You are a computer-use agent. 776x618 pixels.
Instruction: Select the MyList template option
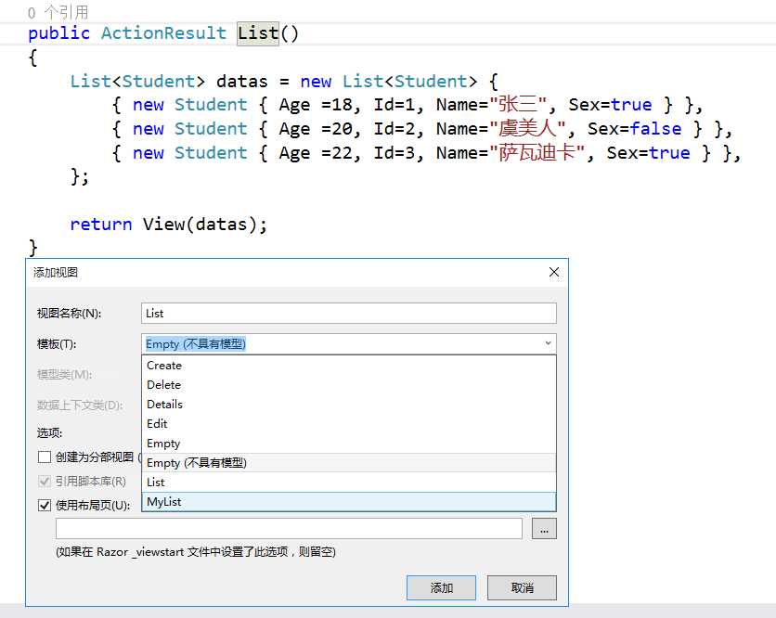(x=349, y=502)
